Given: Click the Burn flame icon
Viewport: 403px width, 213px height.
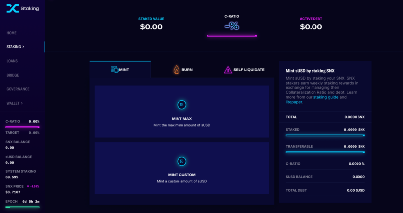Looking at the screenshot, I should pos(176,70).
